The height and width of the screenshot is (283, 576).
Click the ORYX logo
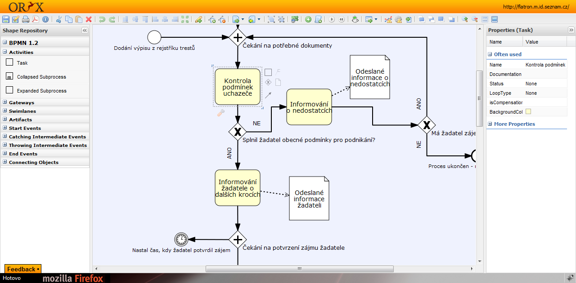click(26, 7)
